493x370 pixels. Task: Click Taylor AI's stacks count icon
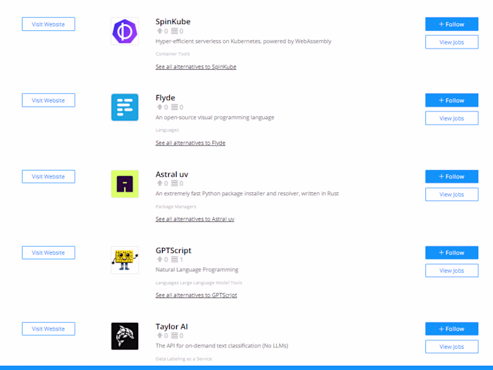(x=175, y=335)
